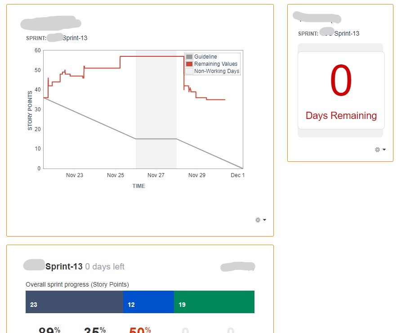The image size is (406, 333).
Task: Expand the burndown gadget dropdown arrow
Action: pos(264,220)
